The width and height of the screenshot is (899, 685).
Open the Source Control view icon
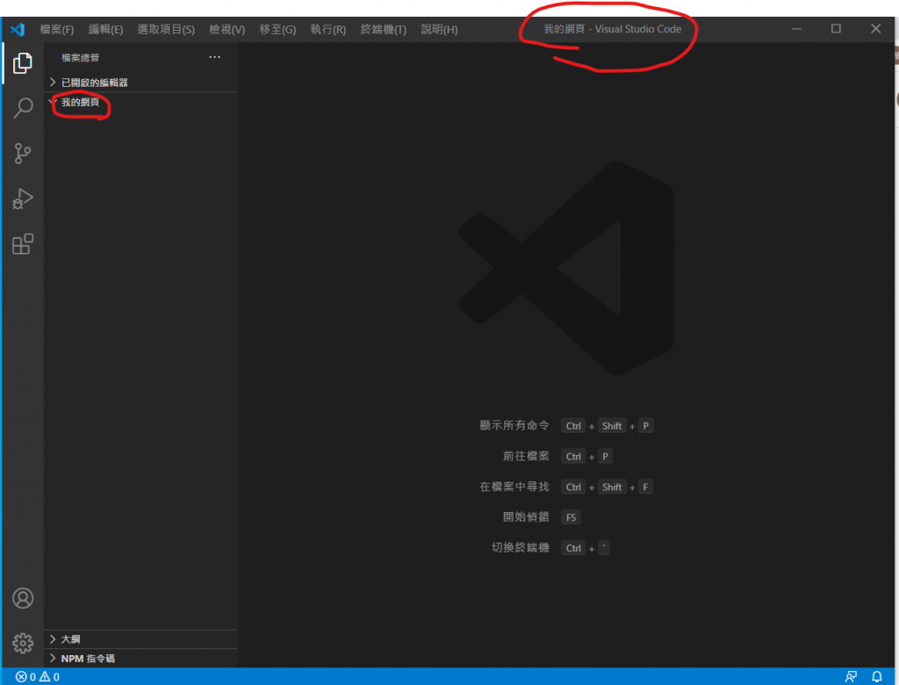click(22, 153)
